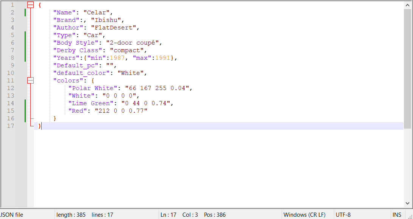Click the "Lime Green" key text
This screenshot has width=413, height=219.
91,103
